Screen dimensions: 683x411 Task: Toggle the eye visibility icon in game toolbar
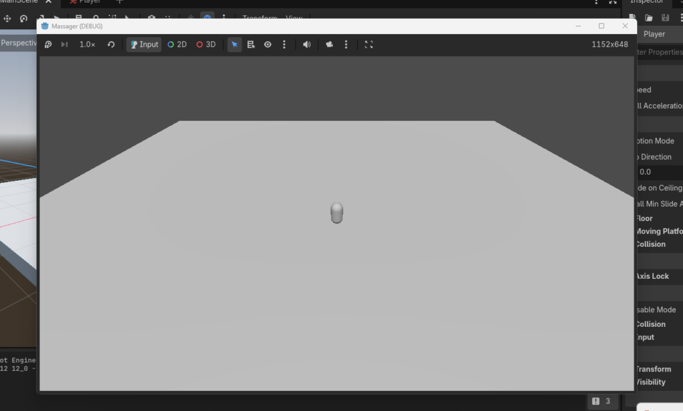(x=267, y=45)
